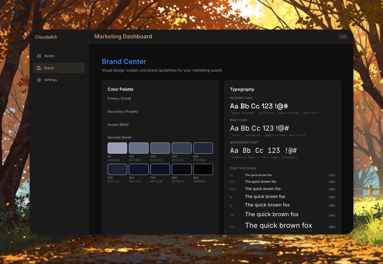This screenshot has width=383, height=264.
Task: Click the v1.0 version badge
Action: 343,37
